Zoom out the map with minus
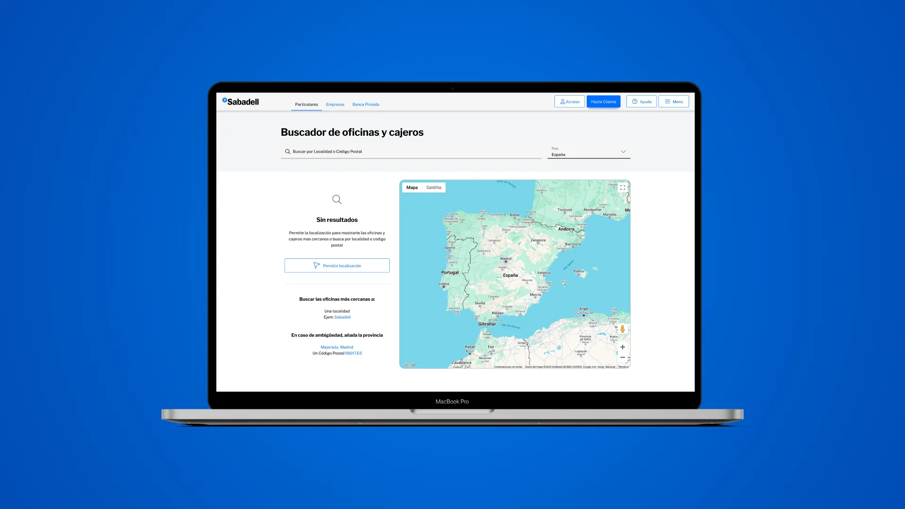 tap(622, 358)
